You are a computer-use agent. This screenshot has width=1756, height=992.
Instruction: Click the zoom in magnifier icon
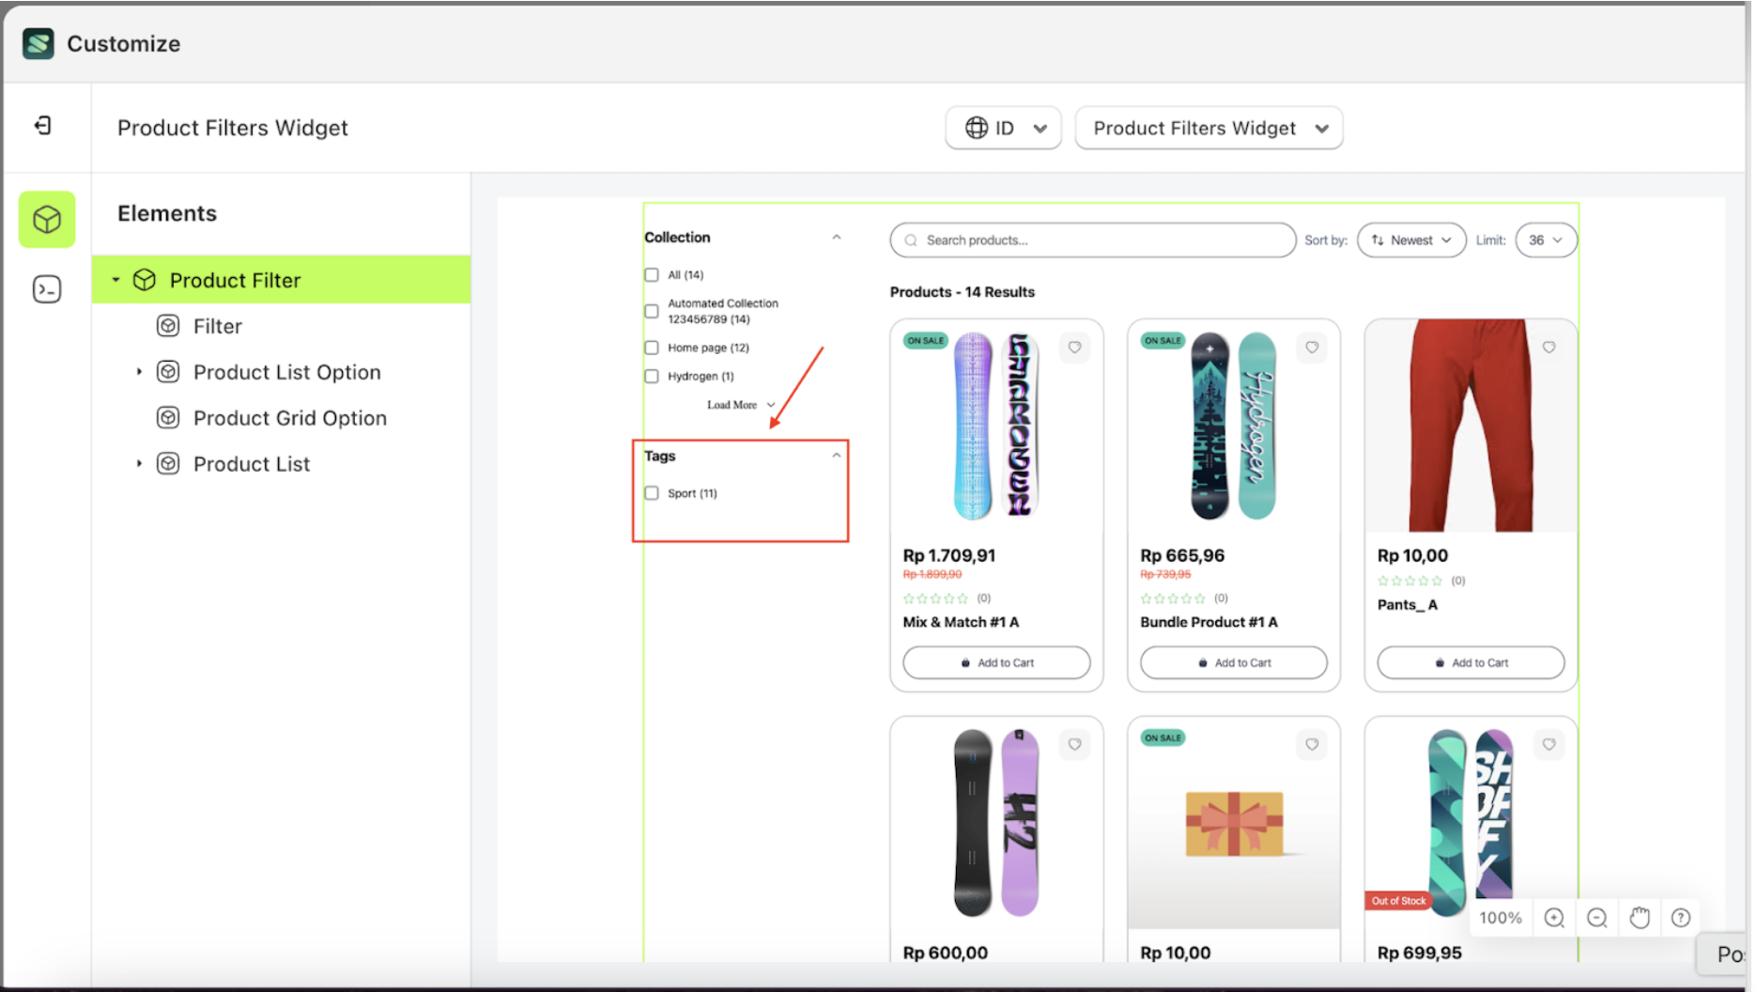(1554, 918)
